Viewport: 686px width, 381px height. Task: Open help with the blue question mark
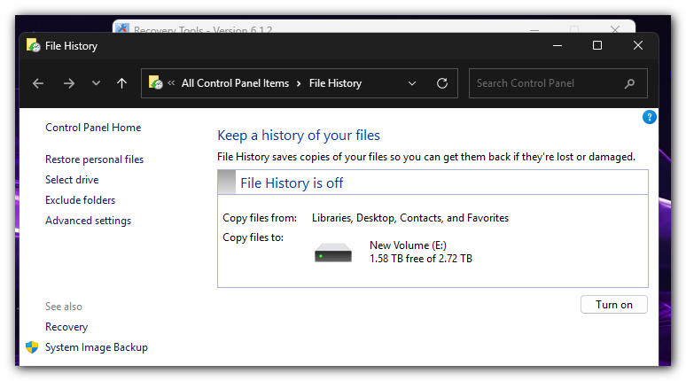click(649, 117)
